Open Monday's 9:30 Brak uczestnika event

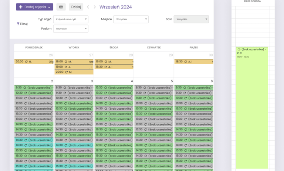pos(34,88)
